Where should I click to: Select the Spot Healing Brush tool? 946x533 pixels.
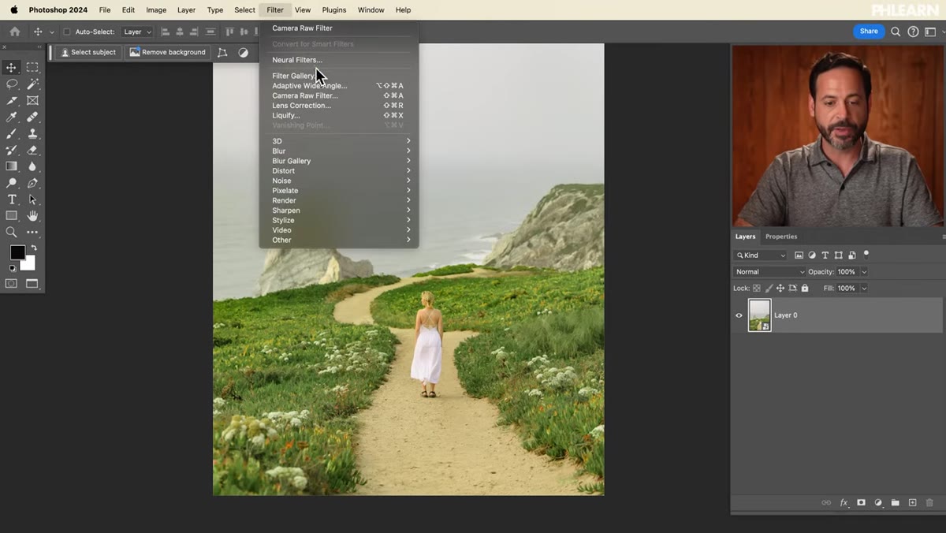click(32, 117)
